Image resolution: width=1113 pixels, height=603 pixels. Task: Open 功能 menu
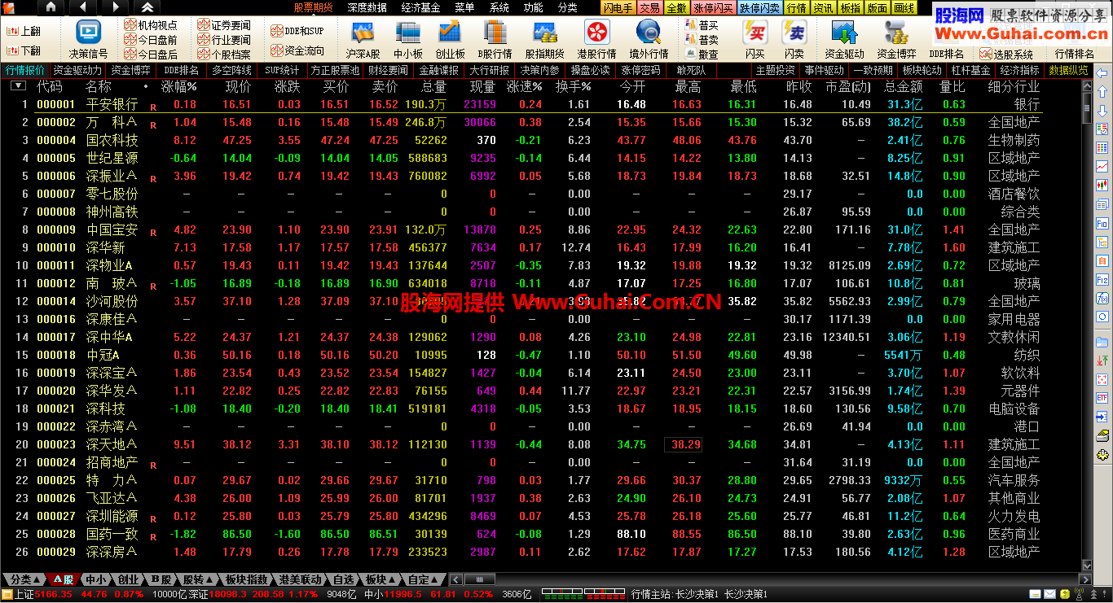533,7
